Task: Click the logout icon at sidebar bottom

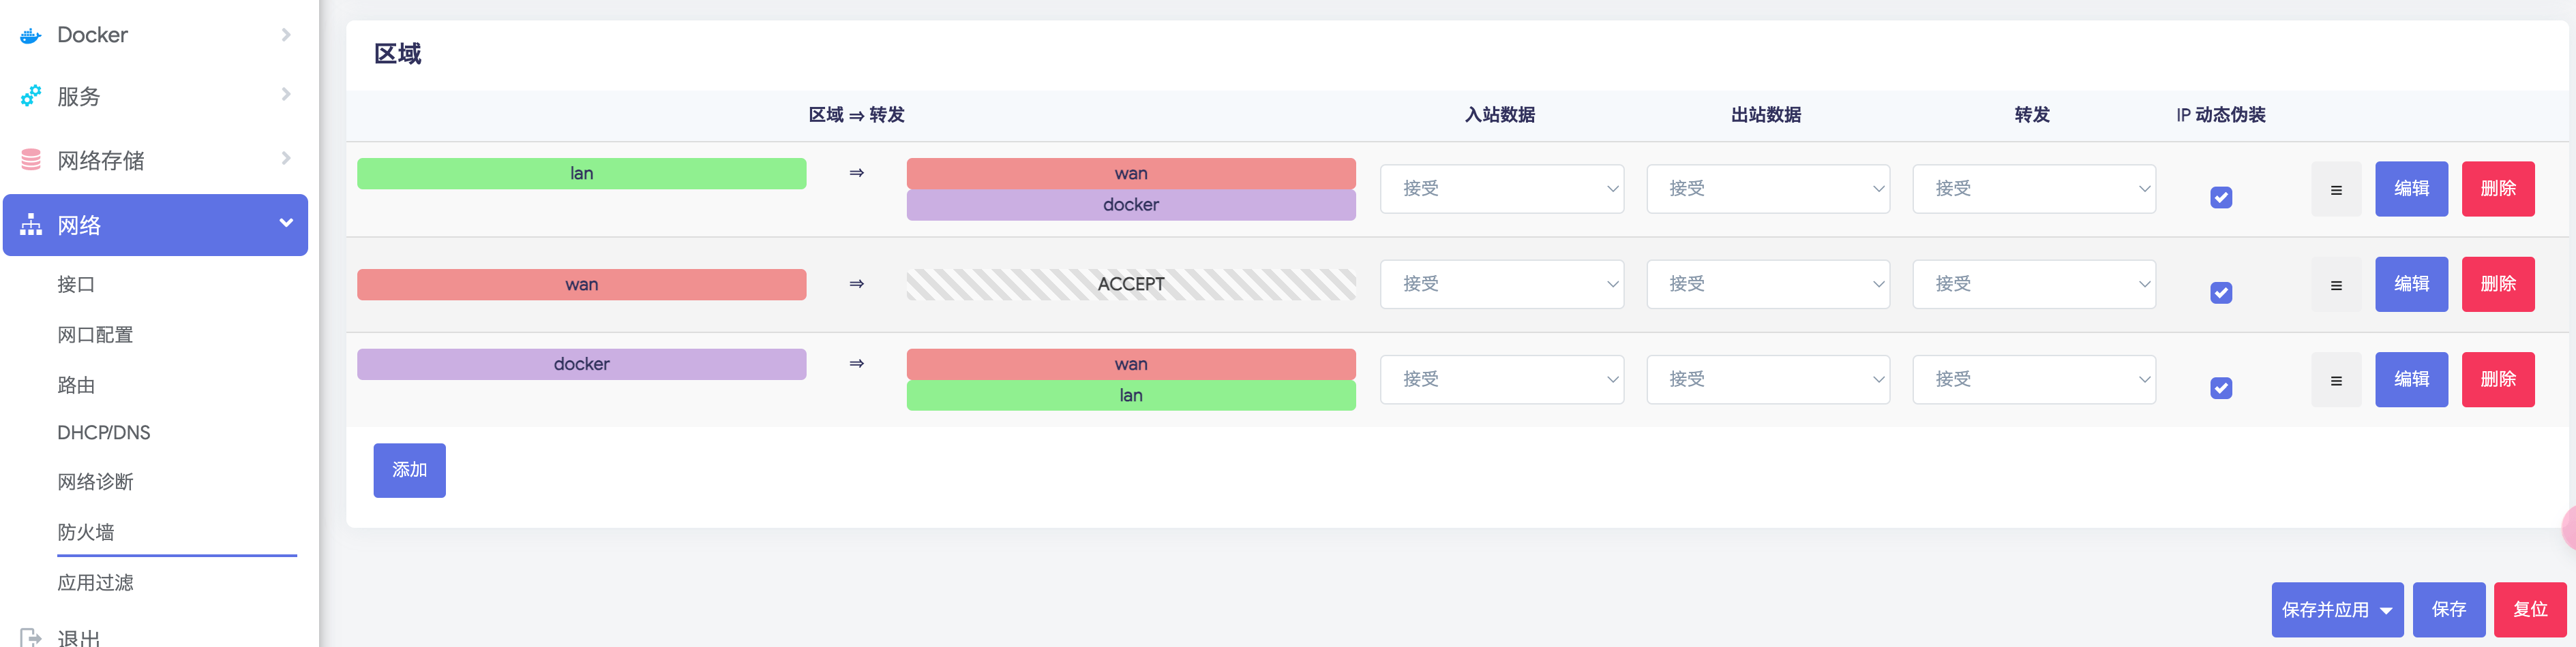Action: [x=31, y=637]
